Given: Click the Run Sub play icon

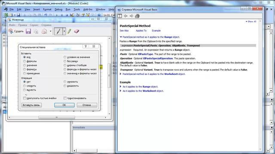Looking at the screenshot, I should pyautogui.click(x=57, y=15).
